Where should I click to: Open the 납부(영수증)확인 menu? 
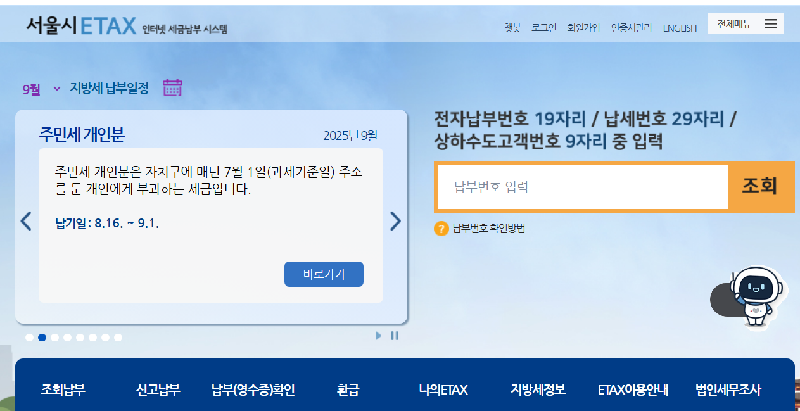tap(253, 390)
